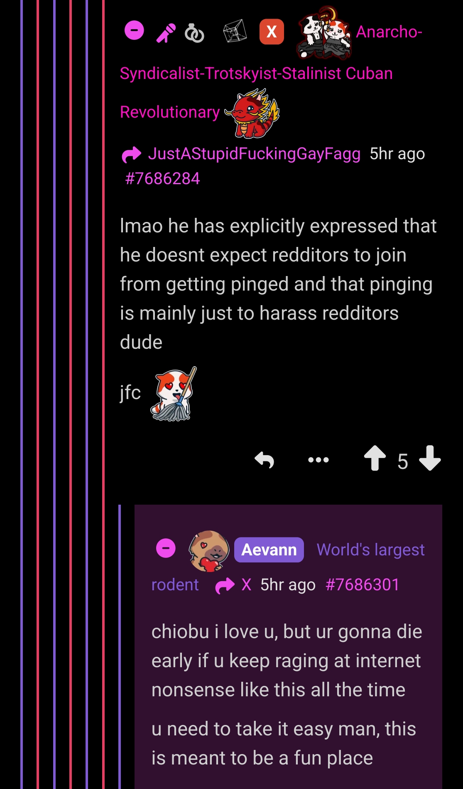This screenshot has height=789, width=463.
Task: Click the cat with mop emoji
Action: coord(174,394)
